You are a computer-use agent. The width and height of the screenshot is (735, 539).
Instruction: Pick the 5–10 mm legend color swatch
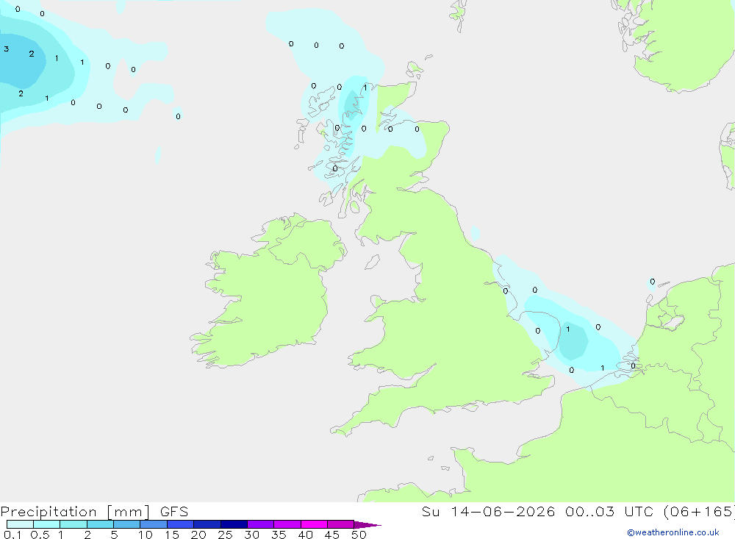(127, 524)
